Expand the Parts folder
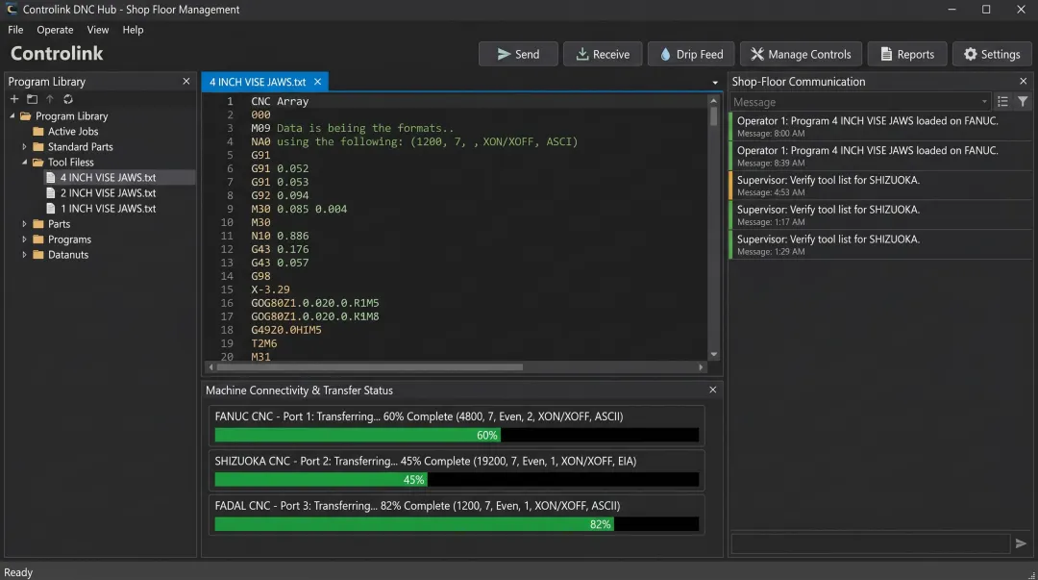The width and height of the screenshot is (1038, 580). click(23, 223)
